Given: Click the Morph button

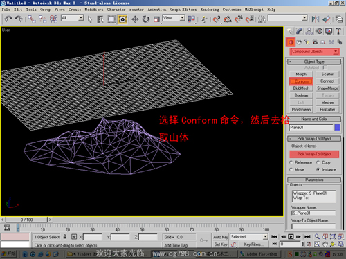Looking at the screenshot, I should tap(301, 74).
